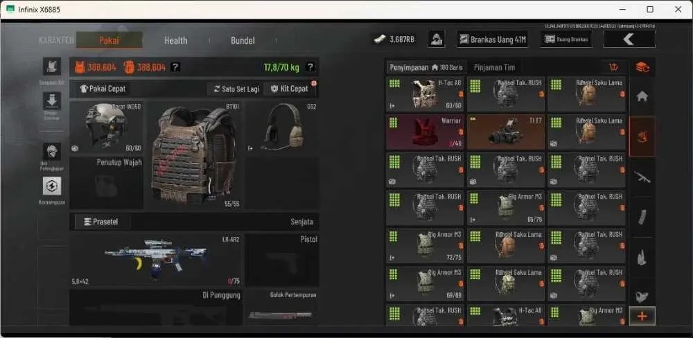This screenshot has height=338, width=693.
Task: Click the Simpan download-arrow sidebar icon
Action: pos(52,100)
